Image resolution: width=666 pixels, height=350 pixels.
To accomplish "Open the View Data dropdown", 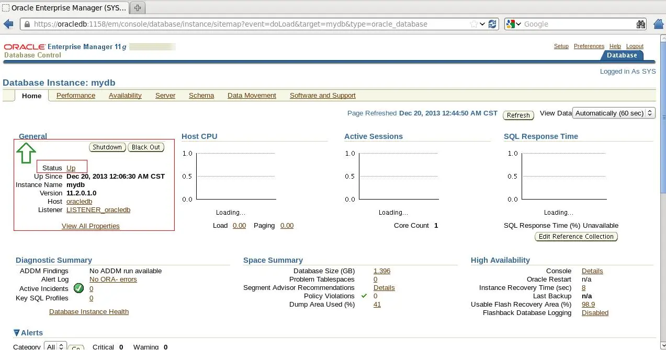I will [614, 113].
